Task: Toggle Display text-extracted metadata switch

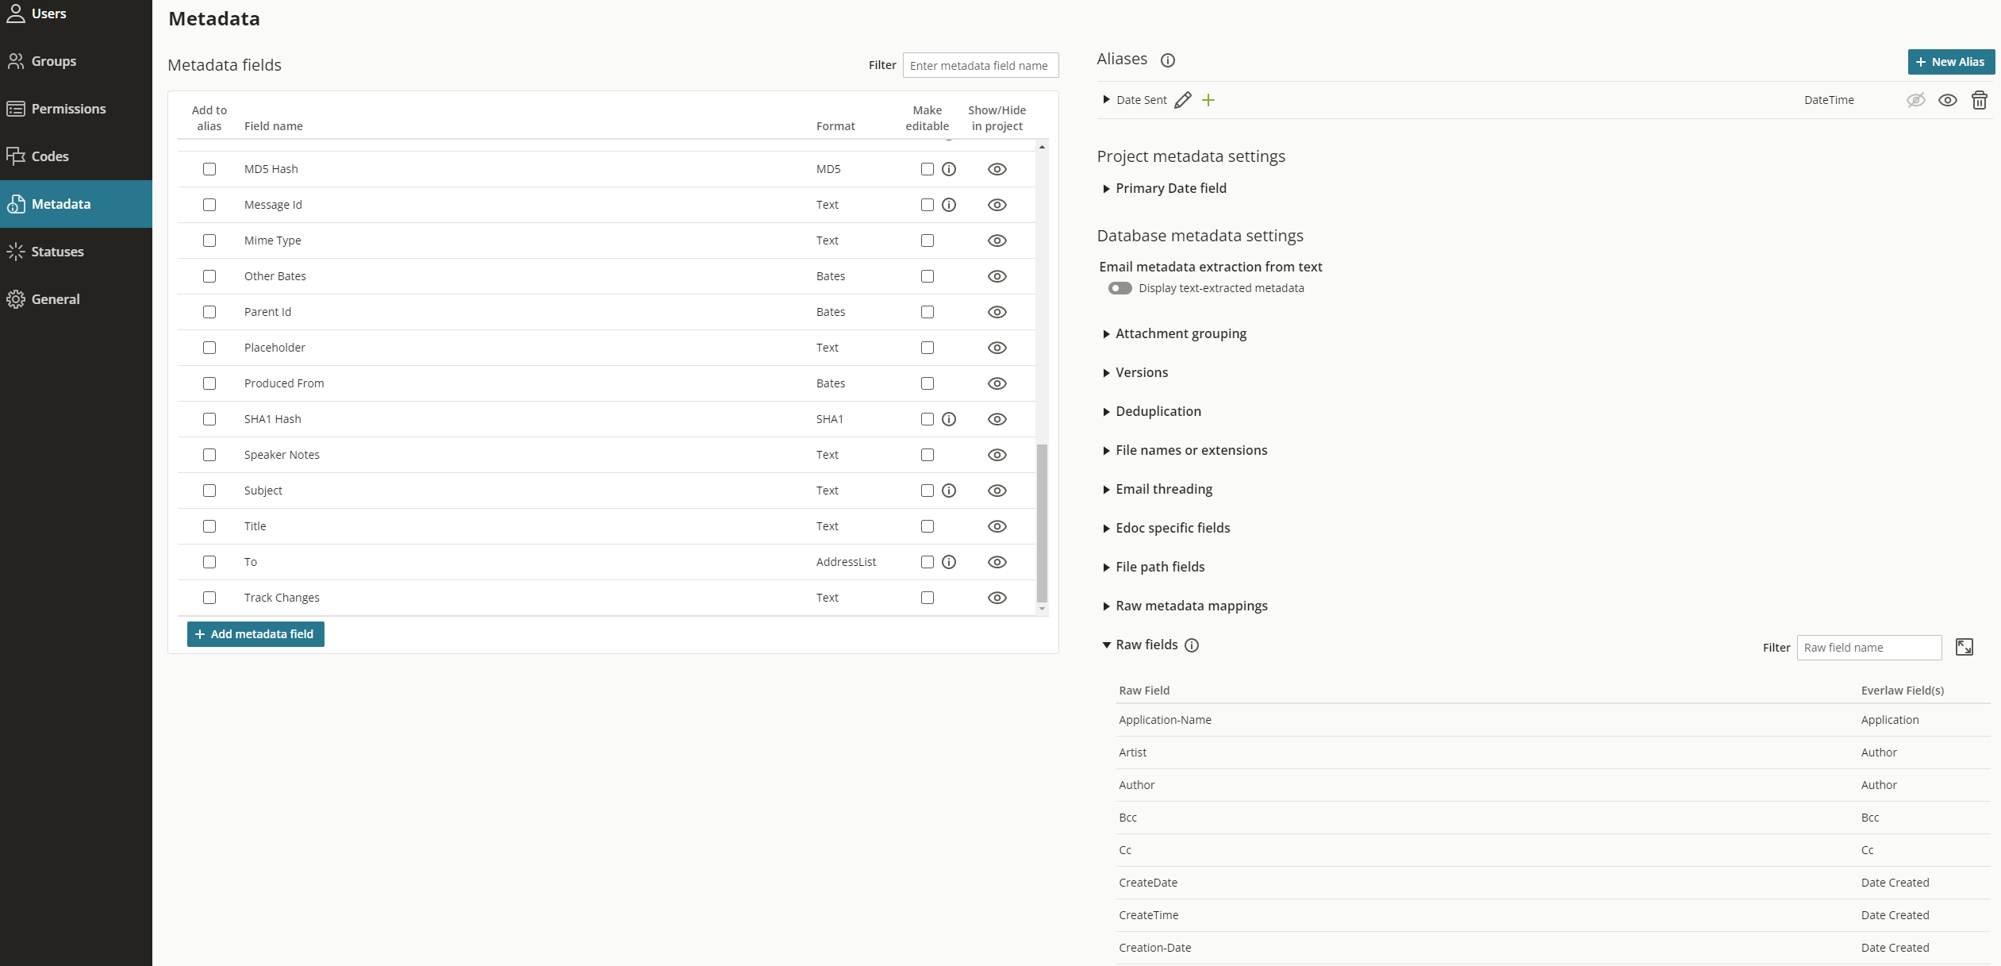Action: point(1120,288)
